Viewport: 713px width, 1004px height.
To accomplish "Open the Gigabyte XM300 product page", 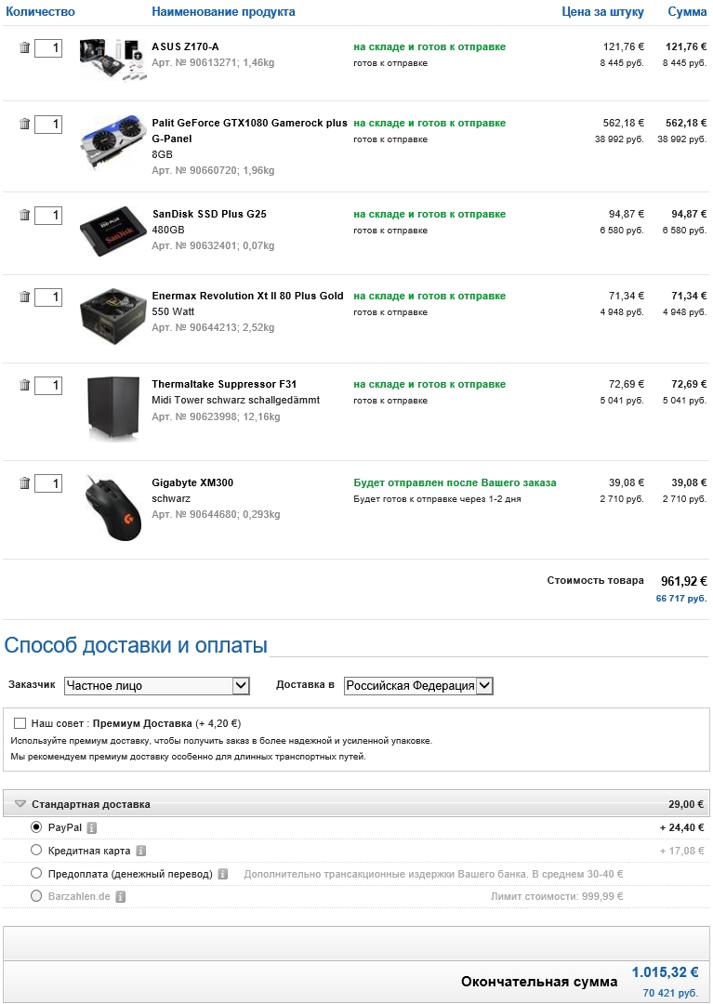I will (x=192, y=483).
